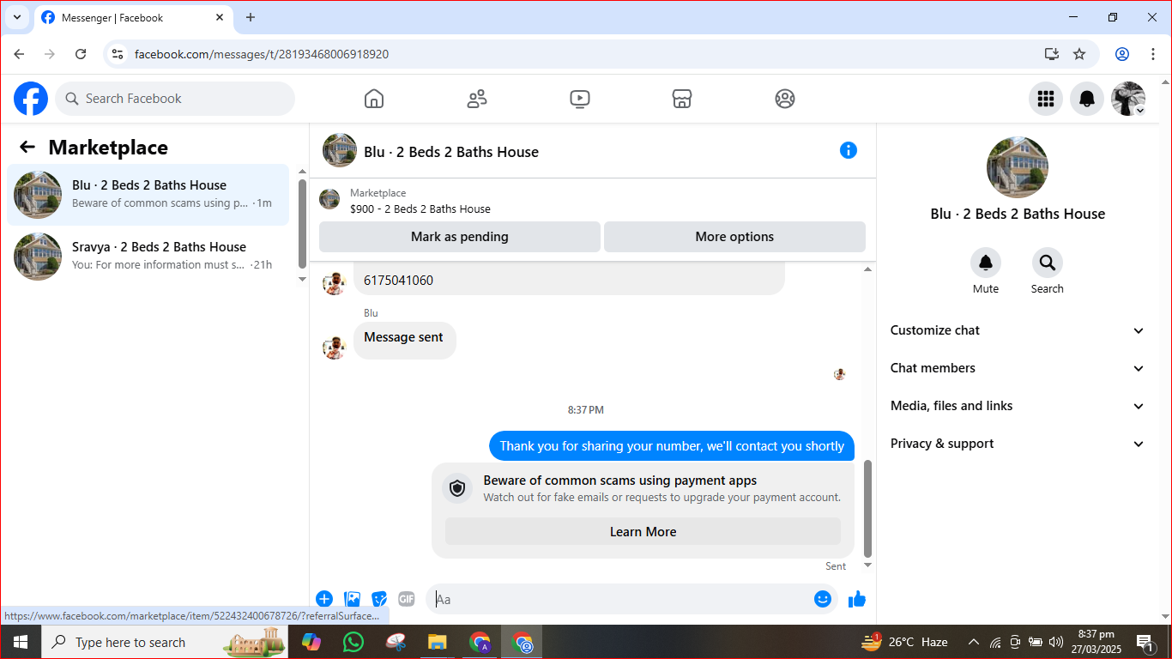Image resolution: width=1172 pixels, height=659 pixels.
Task: Go to the Home feed icon
Action: [x=374, y=99]
